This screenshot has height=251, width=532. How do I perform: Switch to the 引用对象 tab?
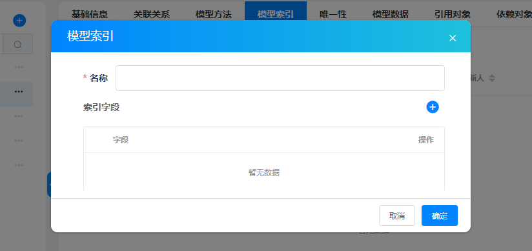click(x=453, y=14)
